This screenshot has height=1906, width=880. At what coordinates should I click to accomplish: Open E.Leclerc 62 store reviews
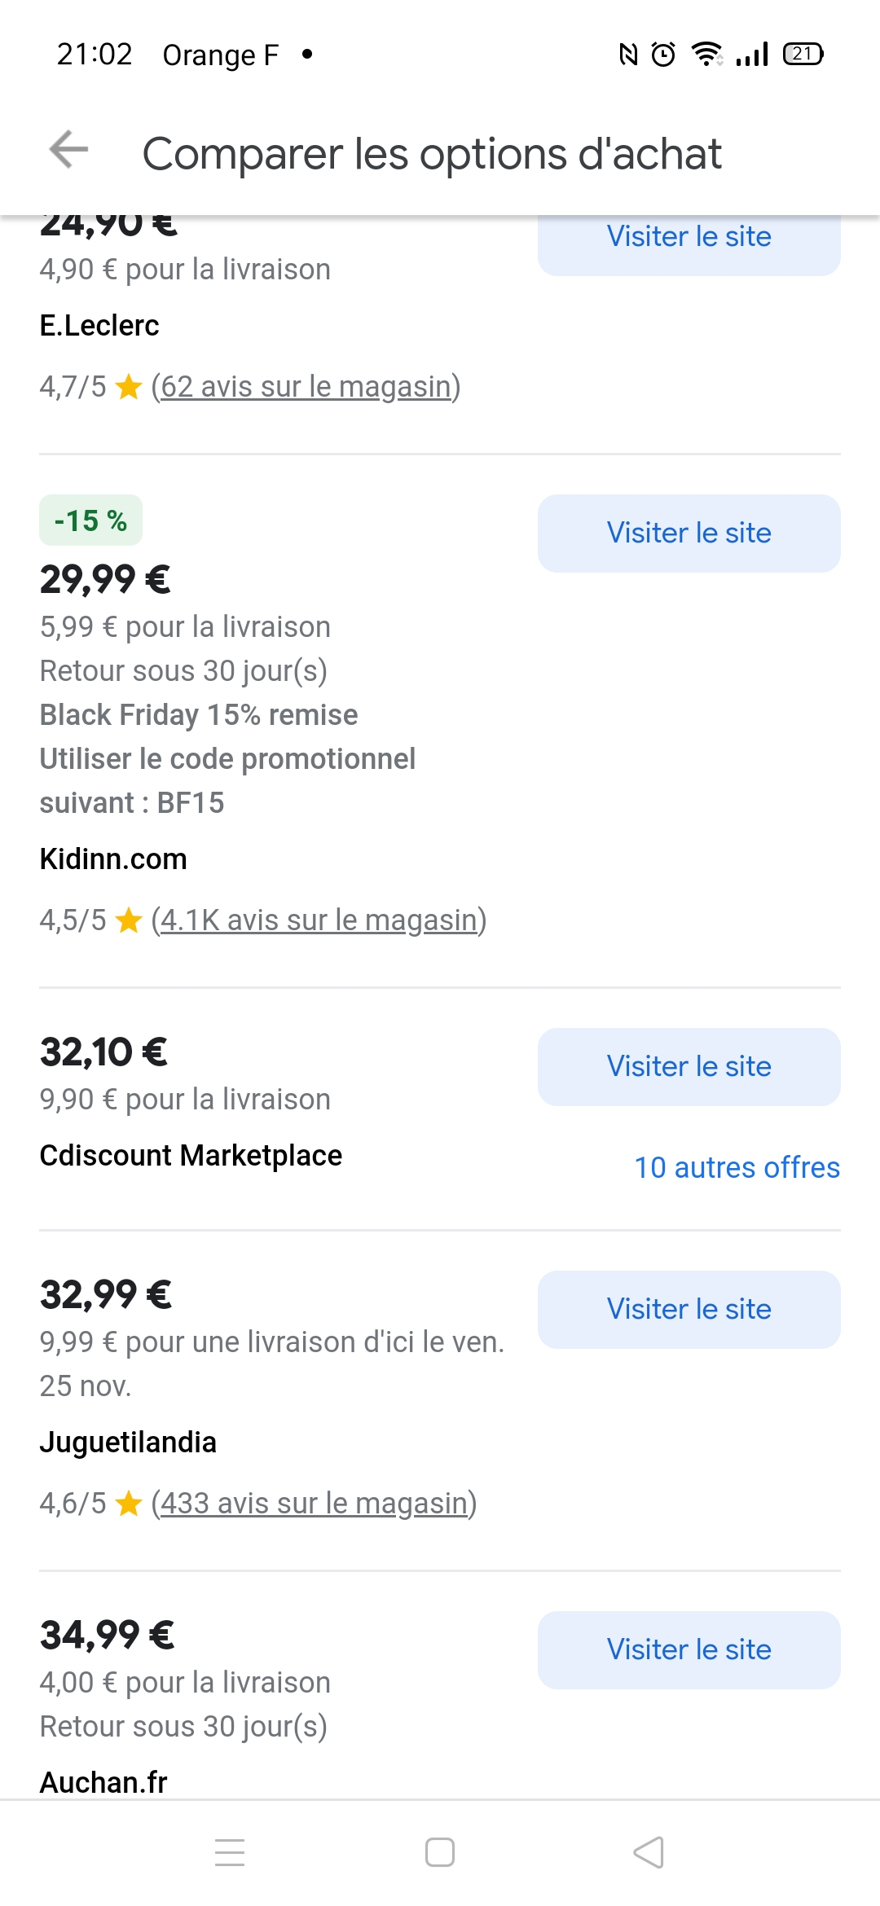tap(306, 387)
